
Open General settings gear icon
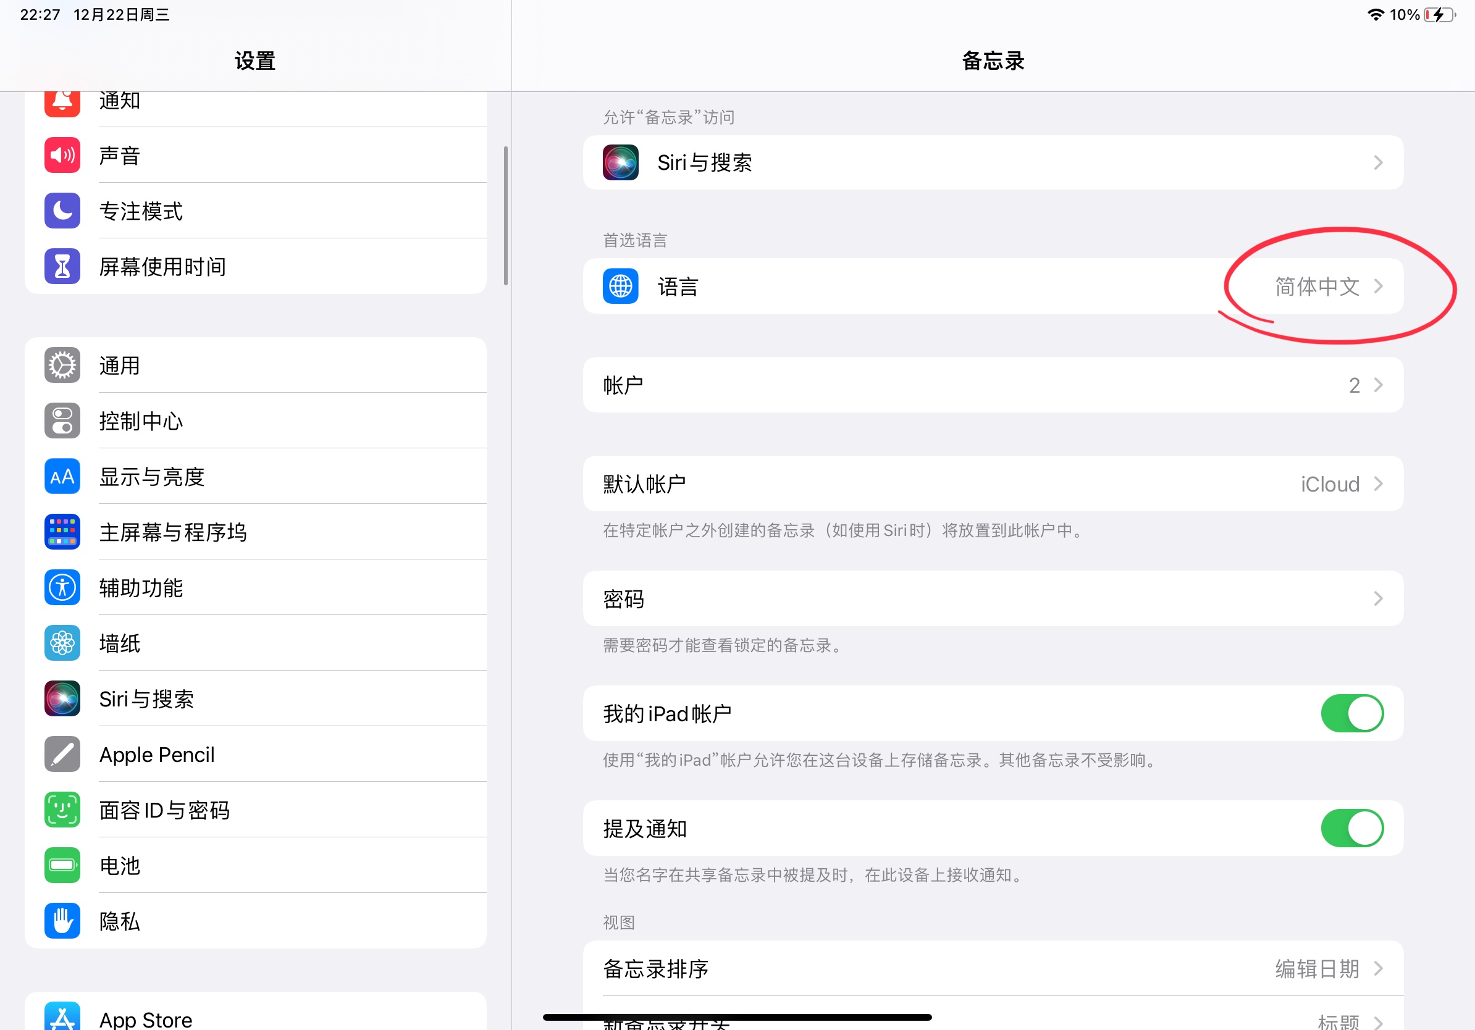click(62, 366)
